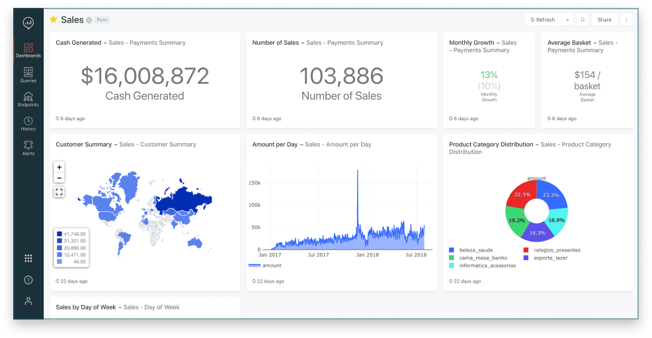
Task: Click the beleza_saude blue legend swatch
Action: pyautogui.click(x=452, y=250)
